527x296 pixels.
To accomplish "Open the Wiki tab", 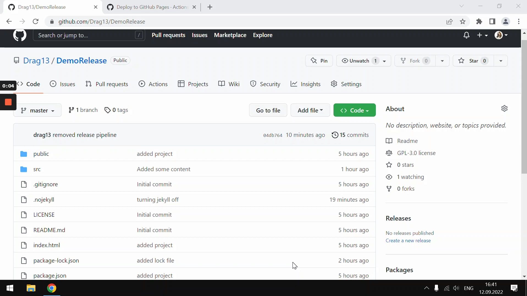I will (229, 84).
